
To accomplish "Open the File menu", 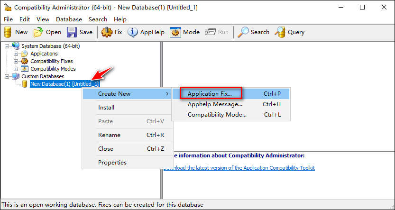I will [x=8, y=19].
